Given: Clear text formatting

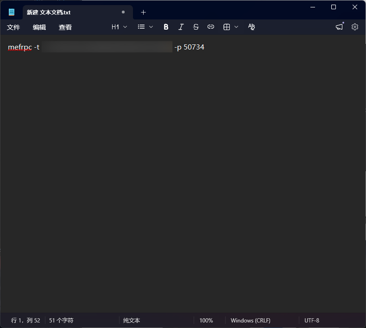Looking at the screenshot, I should tap(252, 27).
